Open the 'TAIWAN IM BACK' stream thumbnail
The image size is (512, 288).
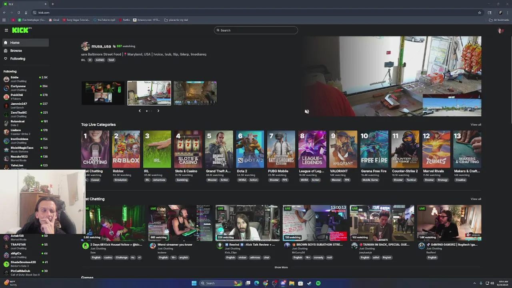coord(382,223)
